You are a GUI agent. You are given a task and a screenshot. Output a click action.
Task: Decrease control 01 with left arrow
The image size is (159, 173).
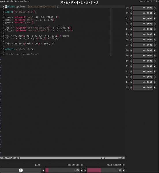pyautogui.click(x=131, y=13)
